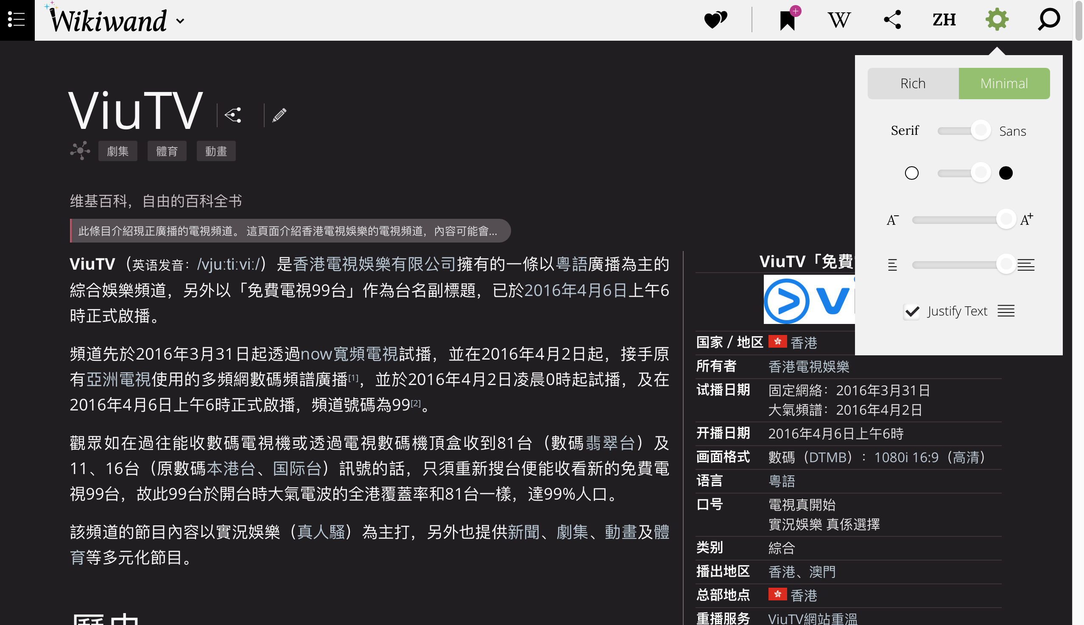This screenshot has width=1084, height=625.
Task: Open reading settings with the gear icon
Action: (997, 19)
